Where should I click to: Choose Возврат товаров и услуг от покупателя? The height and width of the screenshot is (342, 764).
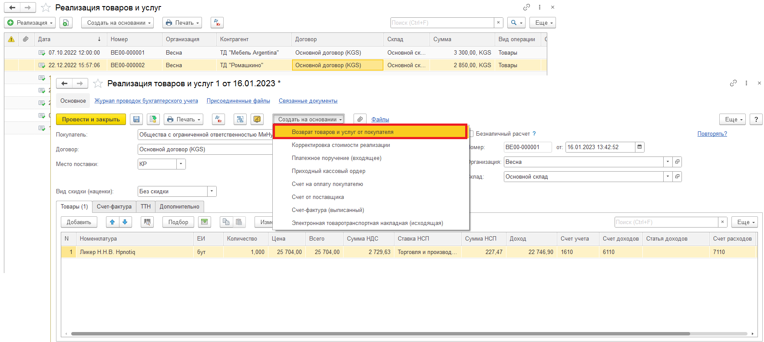(370, 132)
